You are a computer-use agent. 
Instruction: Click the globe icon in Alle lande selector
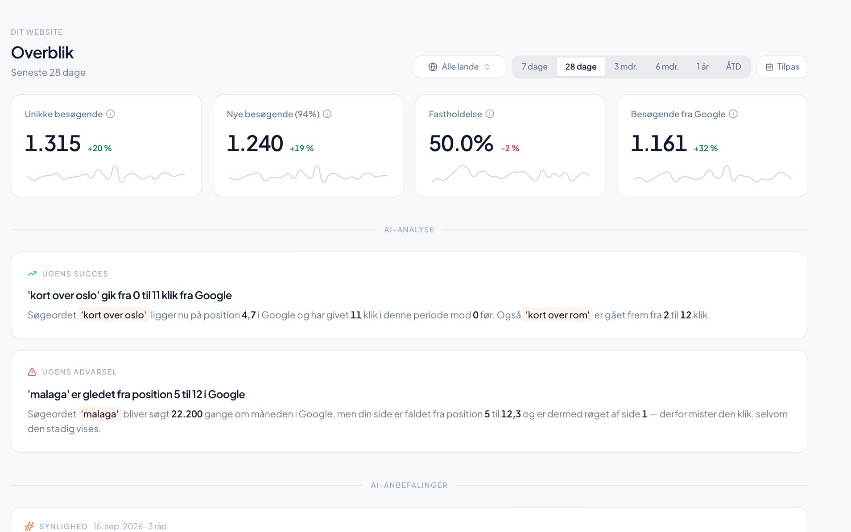click(x=433, y=67)
